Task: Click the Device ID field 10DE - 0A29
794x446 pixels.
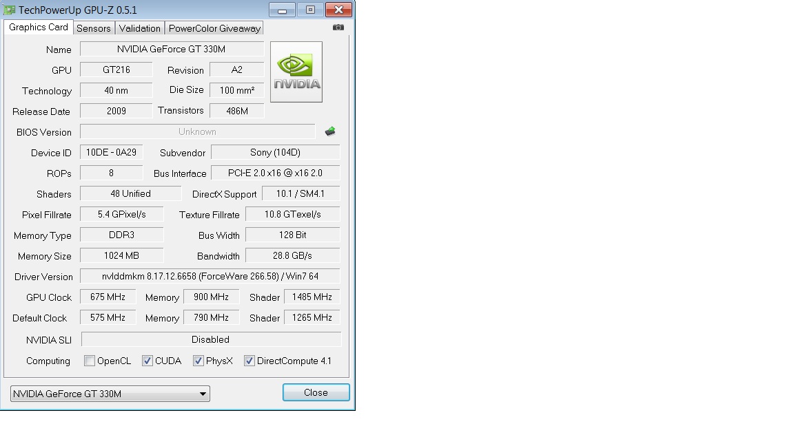Action: 112,152
